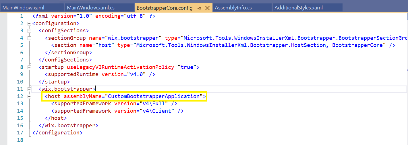Click the supportedRuntime version="v4.0" line

tap(100, 74)
